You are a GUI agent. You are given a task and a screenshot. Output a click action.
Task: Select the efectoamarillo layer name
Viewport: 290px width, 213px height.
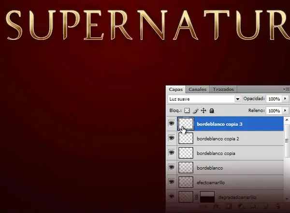point(211,183)
